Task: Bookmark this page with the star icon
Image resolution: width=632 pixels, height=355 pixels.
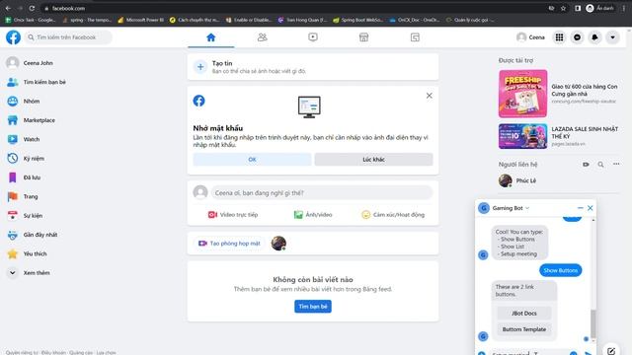Action: (x=563, y=8)
